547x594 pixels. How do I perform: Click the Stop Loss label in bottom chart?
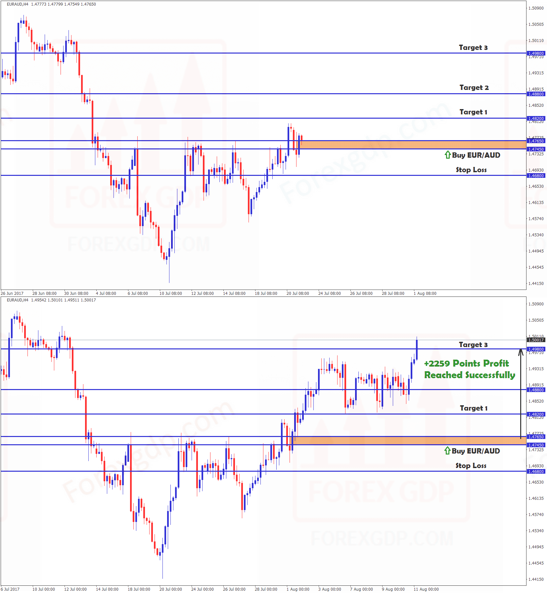click(x=471, y=466)
